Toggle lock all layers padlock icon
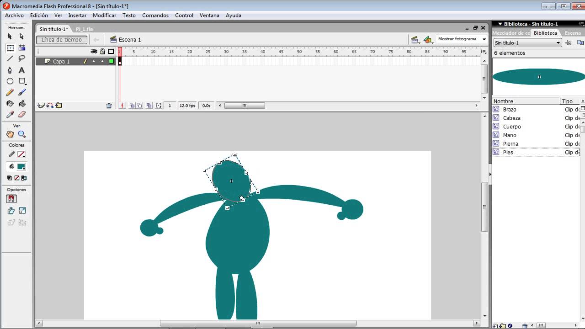 (102, 52)
